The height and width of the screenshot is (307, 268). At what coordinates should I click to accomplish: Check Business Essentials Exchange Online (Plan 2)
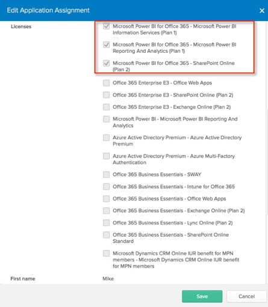tap(106, 211)
